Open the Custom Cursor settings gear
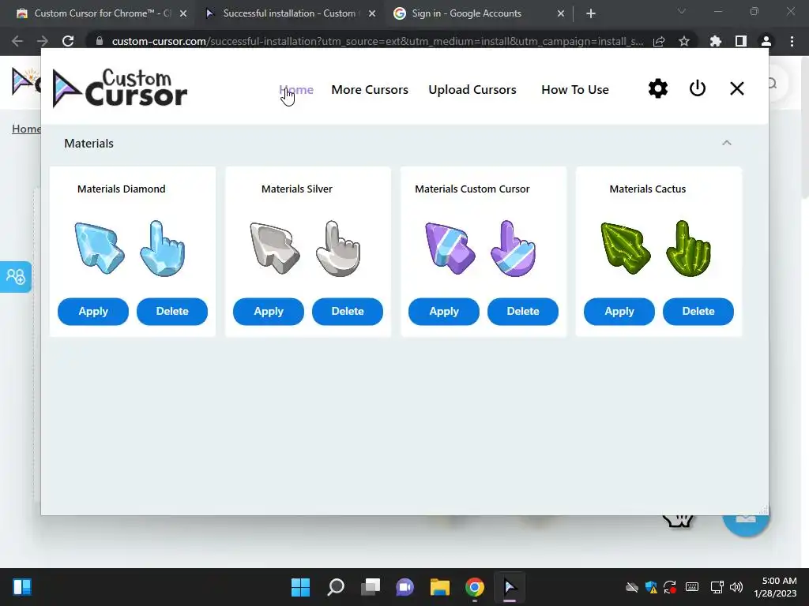Image resolution: width=809 pixels, height=606 pixels. [658, 88]
